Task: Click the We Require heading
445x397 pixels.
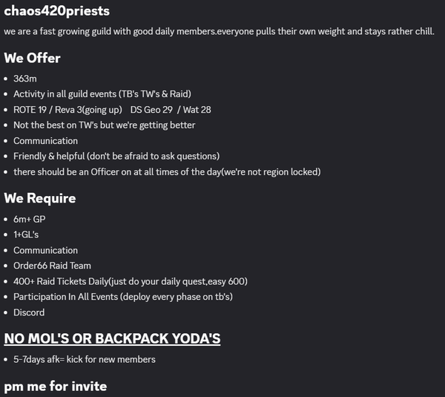Action: point(40,198)
